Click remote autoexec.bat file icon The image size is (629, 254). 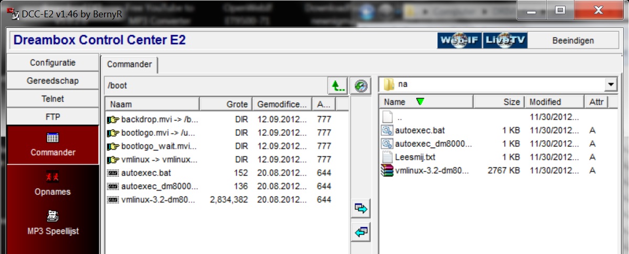tap(113, 173)
